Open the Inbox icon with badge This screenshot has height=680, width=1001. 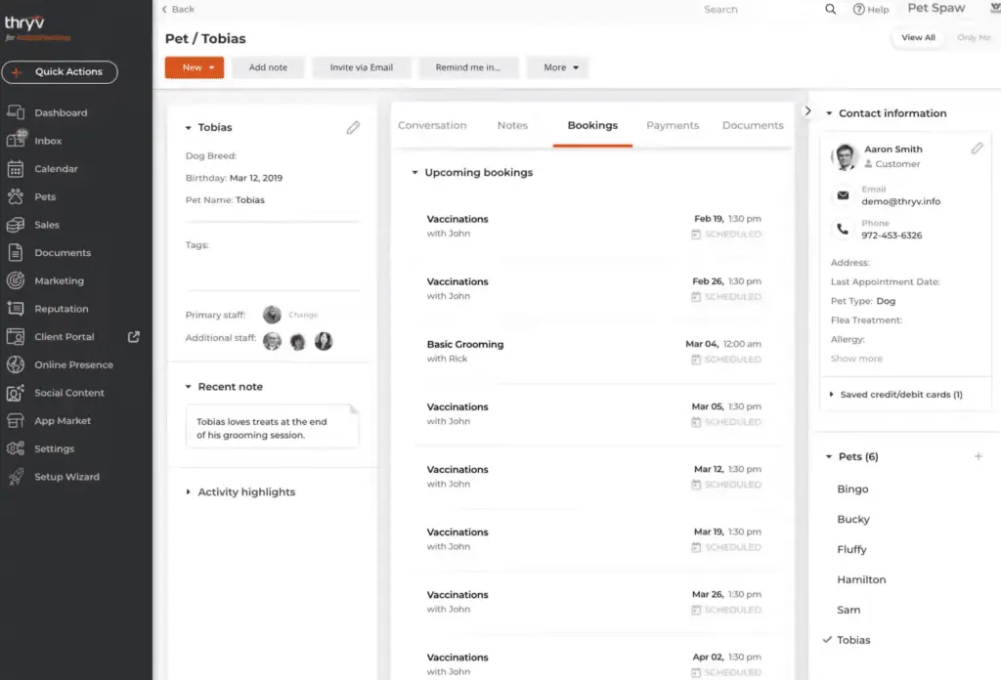(x=16, y=140)
